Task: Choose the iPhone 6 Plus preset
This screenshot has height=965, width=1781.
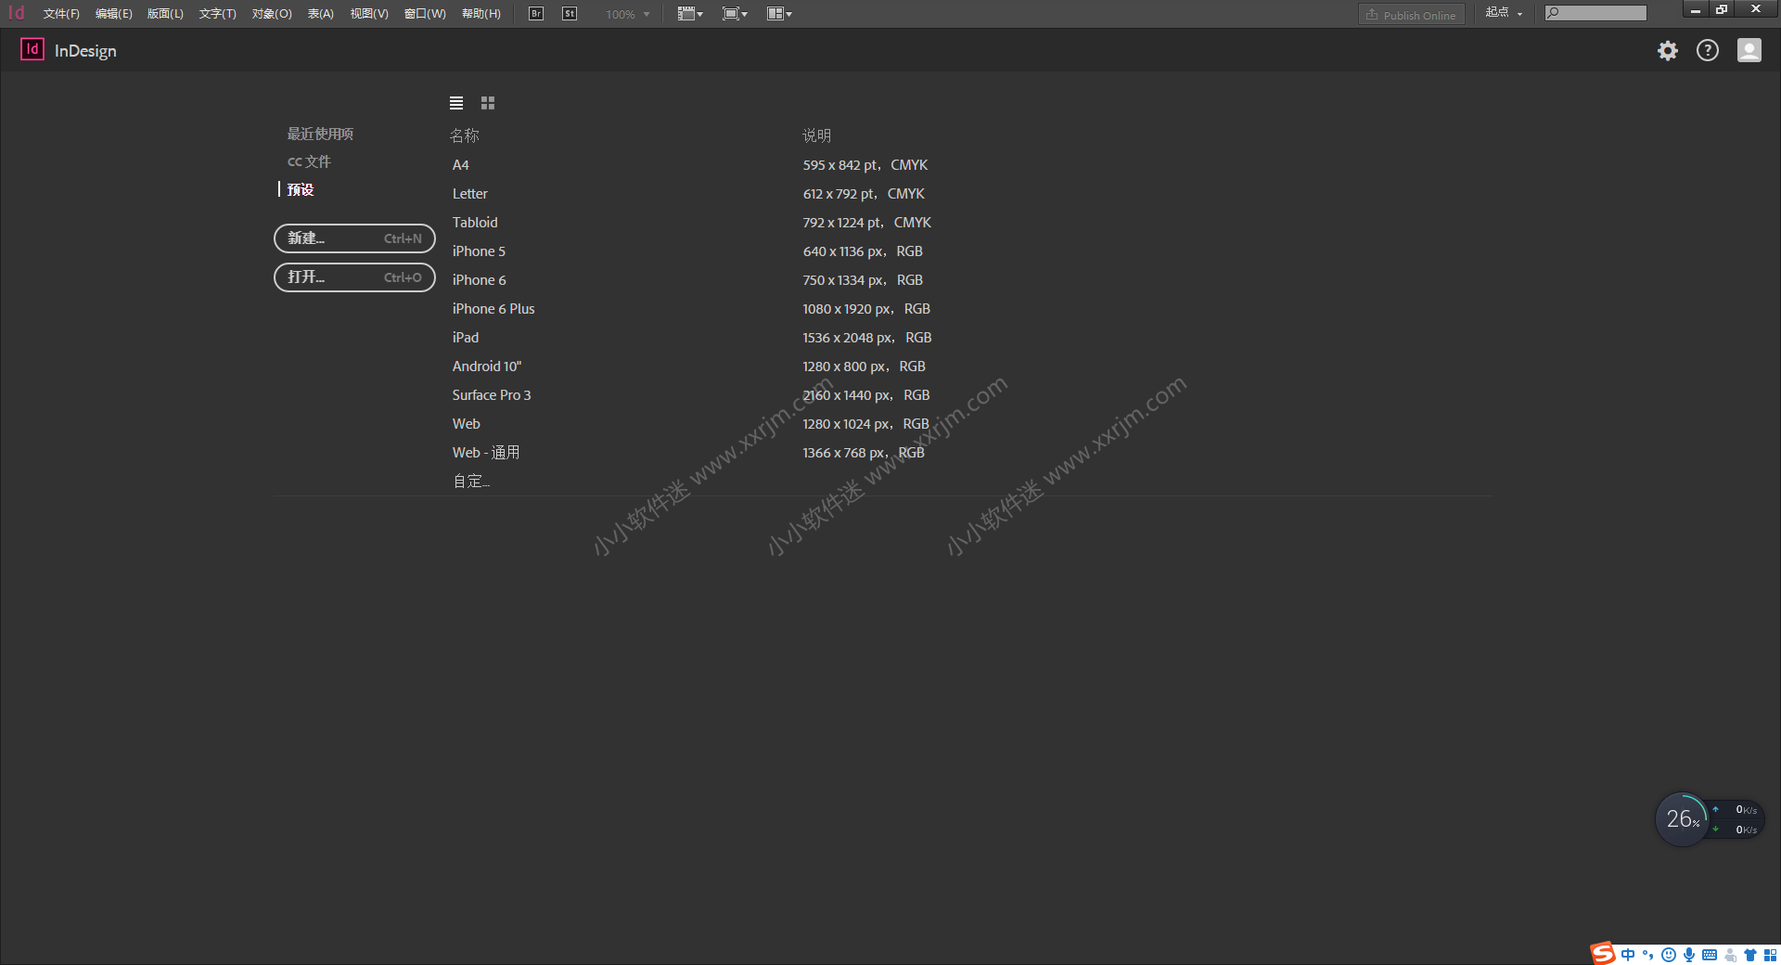Action: (x=493, y=309)
